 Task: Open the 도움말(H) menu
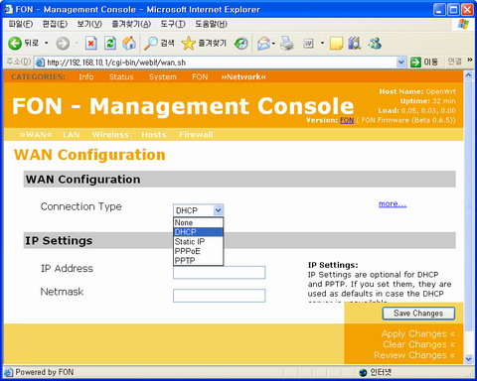click(x=211, y=24)
